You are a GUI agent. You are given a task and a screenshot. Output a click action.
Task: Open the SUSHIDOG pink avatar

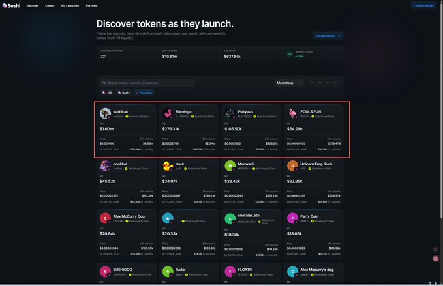click(x=105, y=272)
